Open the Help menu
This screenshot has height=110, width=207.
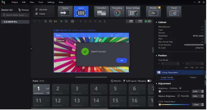61,2
